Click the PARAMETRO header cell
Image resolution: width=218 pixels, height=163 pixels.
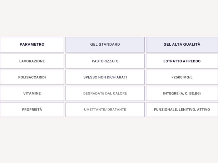click(x=32, y=45)
